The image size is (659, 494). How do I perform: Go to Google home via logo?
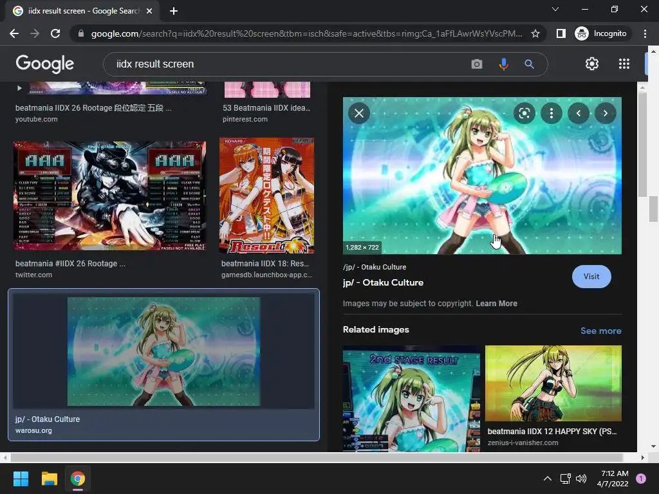(x=45, y=64)
